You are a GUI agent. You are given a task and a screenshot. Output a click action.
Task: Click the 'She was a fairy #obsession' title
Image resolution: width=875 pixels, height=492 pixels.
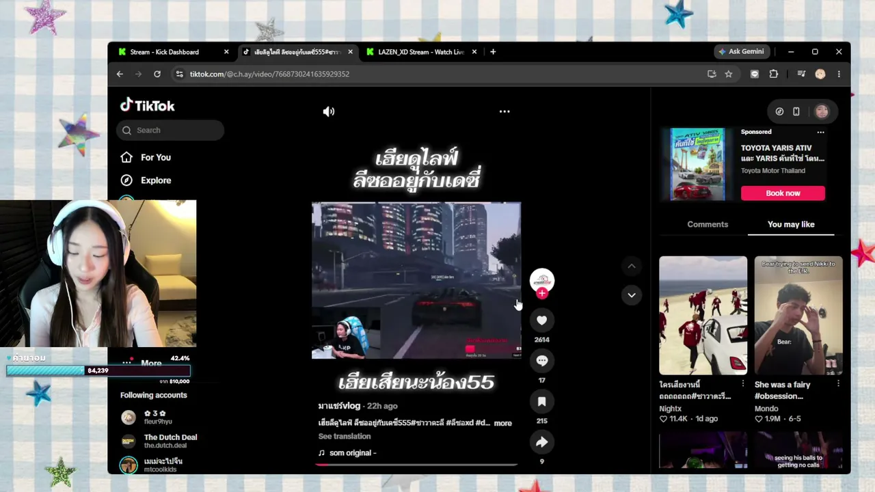(783, 390)
